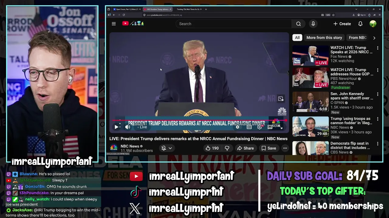Viewport: 389px width, 218px height.
Task: Toggle closed captions in the player
Action: [249, 127]
